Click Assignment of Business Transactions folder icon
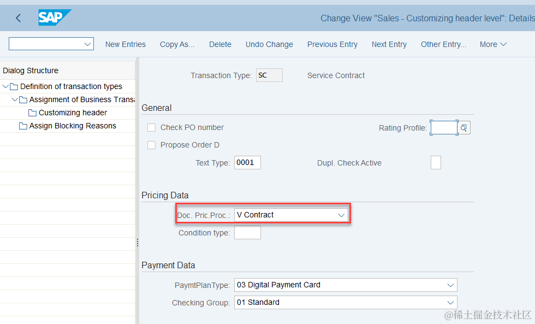The width and height of the screenshot is (535, 324). (23, 99)
